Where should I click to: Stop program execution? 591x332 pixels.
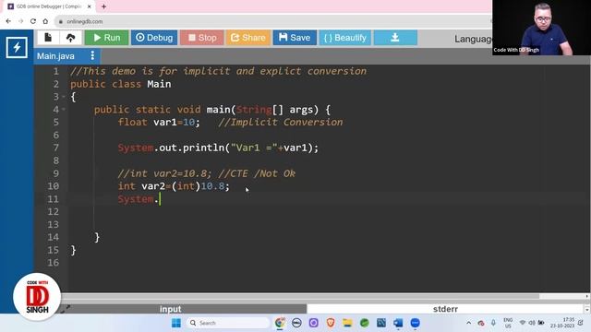(202, 38)
